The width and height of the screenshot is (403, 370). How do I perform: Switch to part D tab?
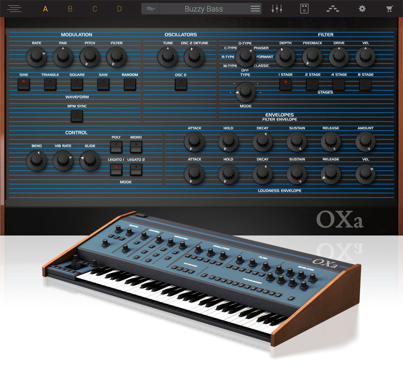coord(120,8)
